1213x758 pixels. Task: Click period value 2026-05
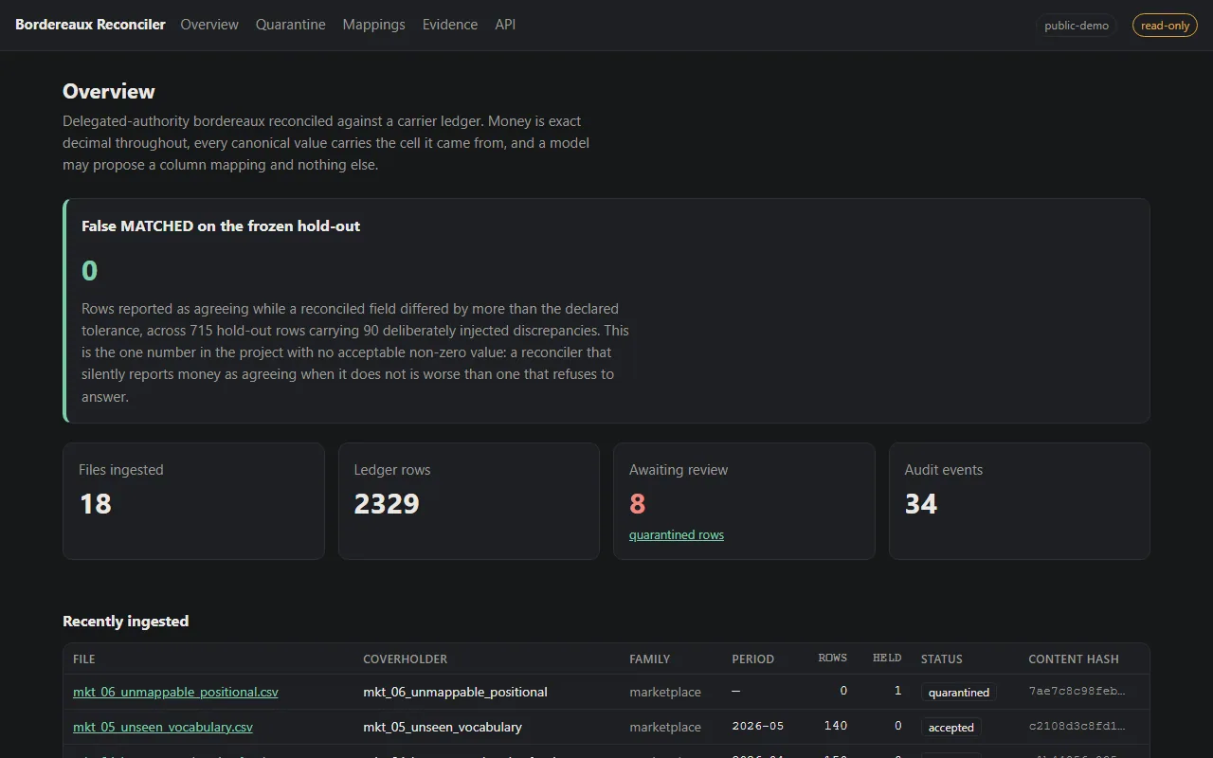point(758,727)
